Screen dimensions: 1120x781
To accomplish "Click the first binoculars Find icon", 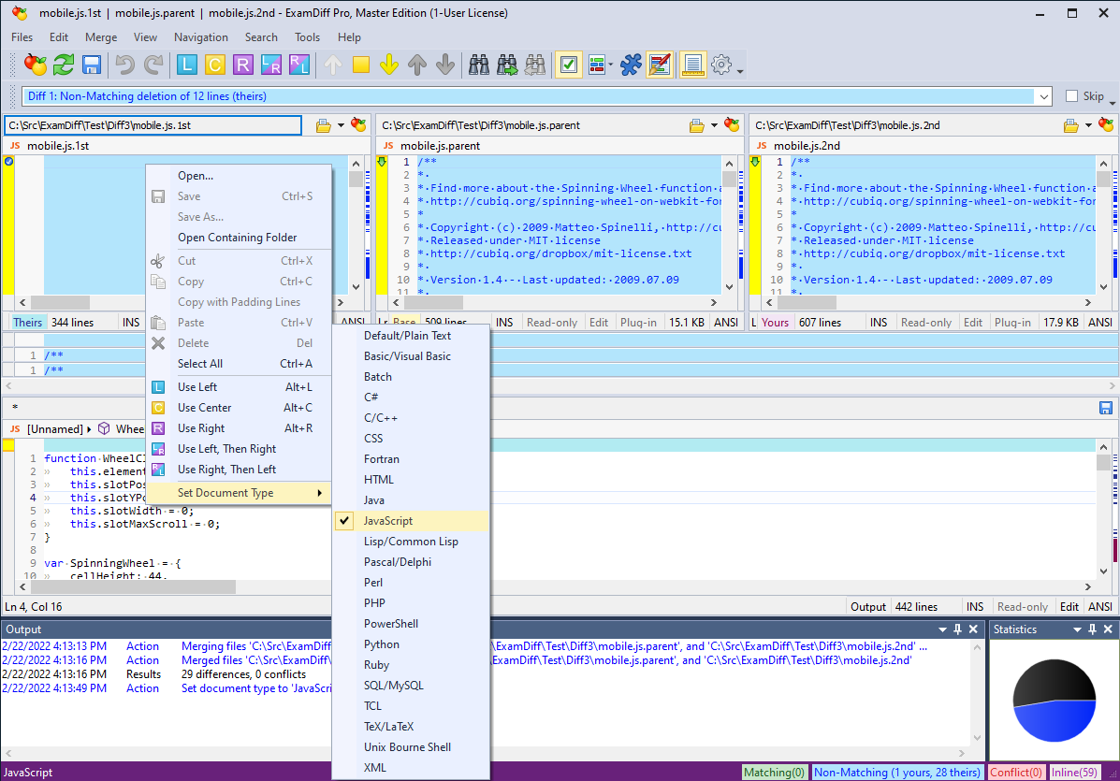I will click(x=478, y=65).
